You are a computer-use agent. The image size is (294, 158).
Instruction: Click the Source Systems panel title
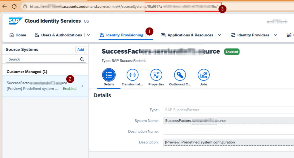click(22, 49)
